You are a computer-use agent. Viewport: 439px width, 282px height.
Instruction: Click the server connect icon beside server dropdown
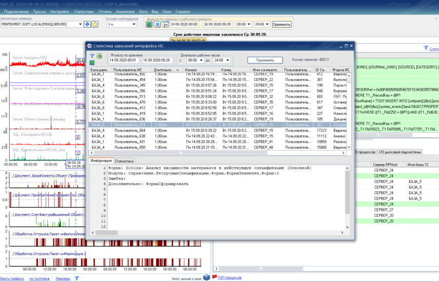(x=87, y=24)
